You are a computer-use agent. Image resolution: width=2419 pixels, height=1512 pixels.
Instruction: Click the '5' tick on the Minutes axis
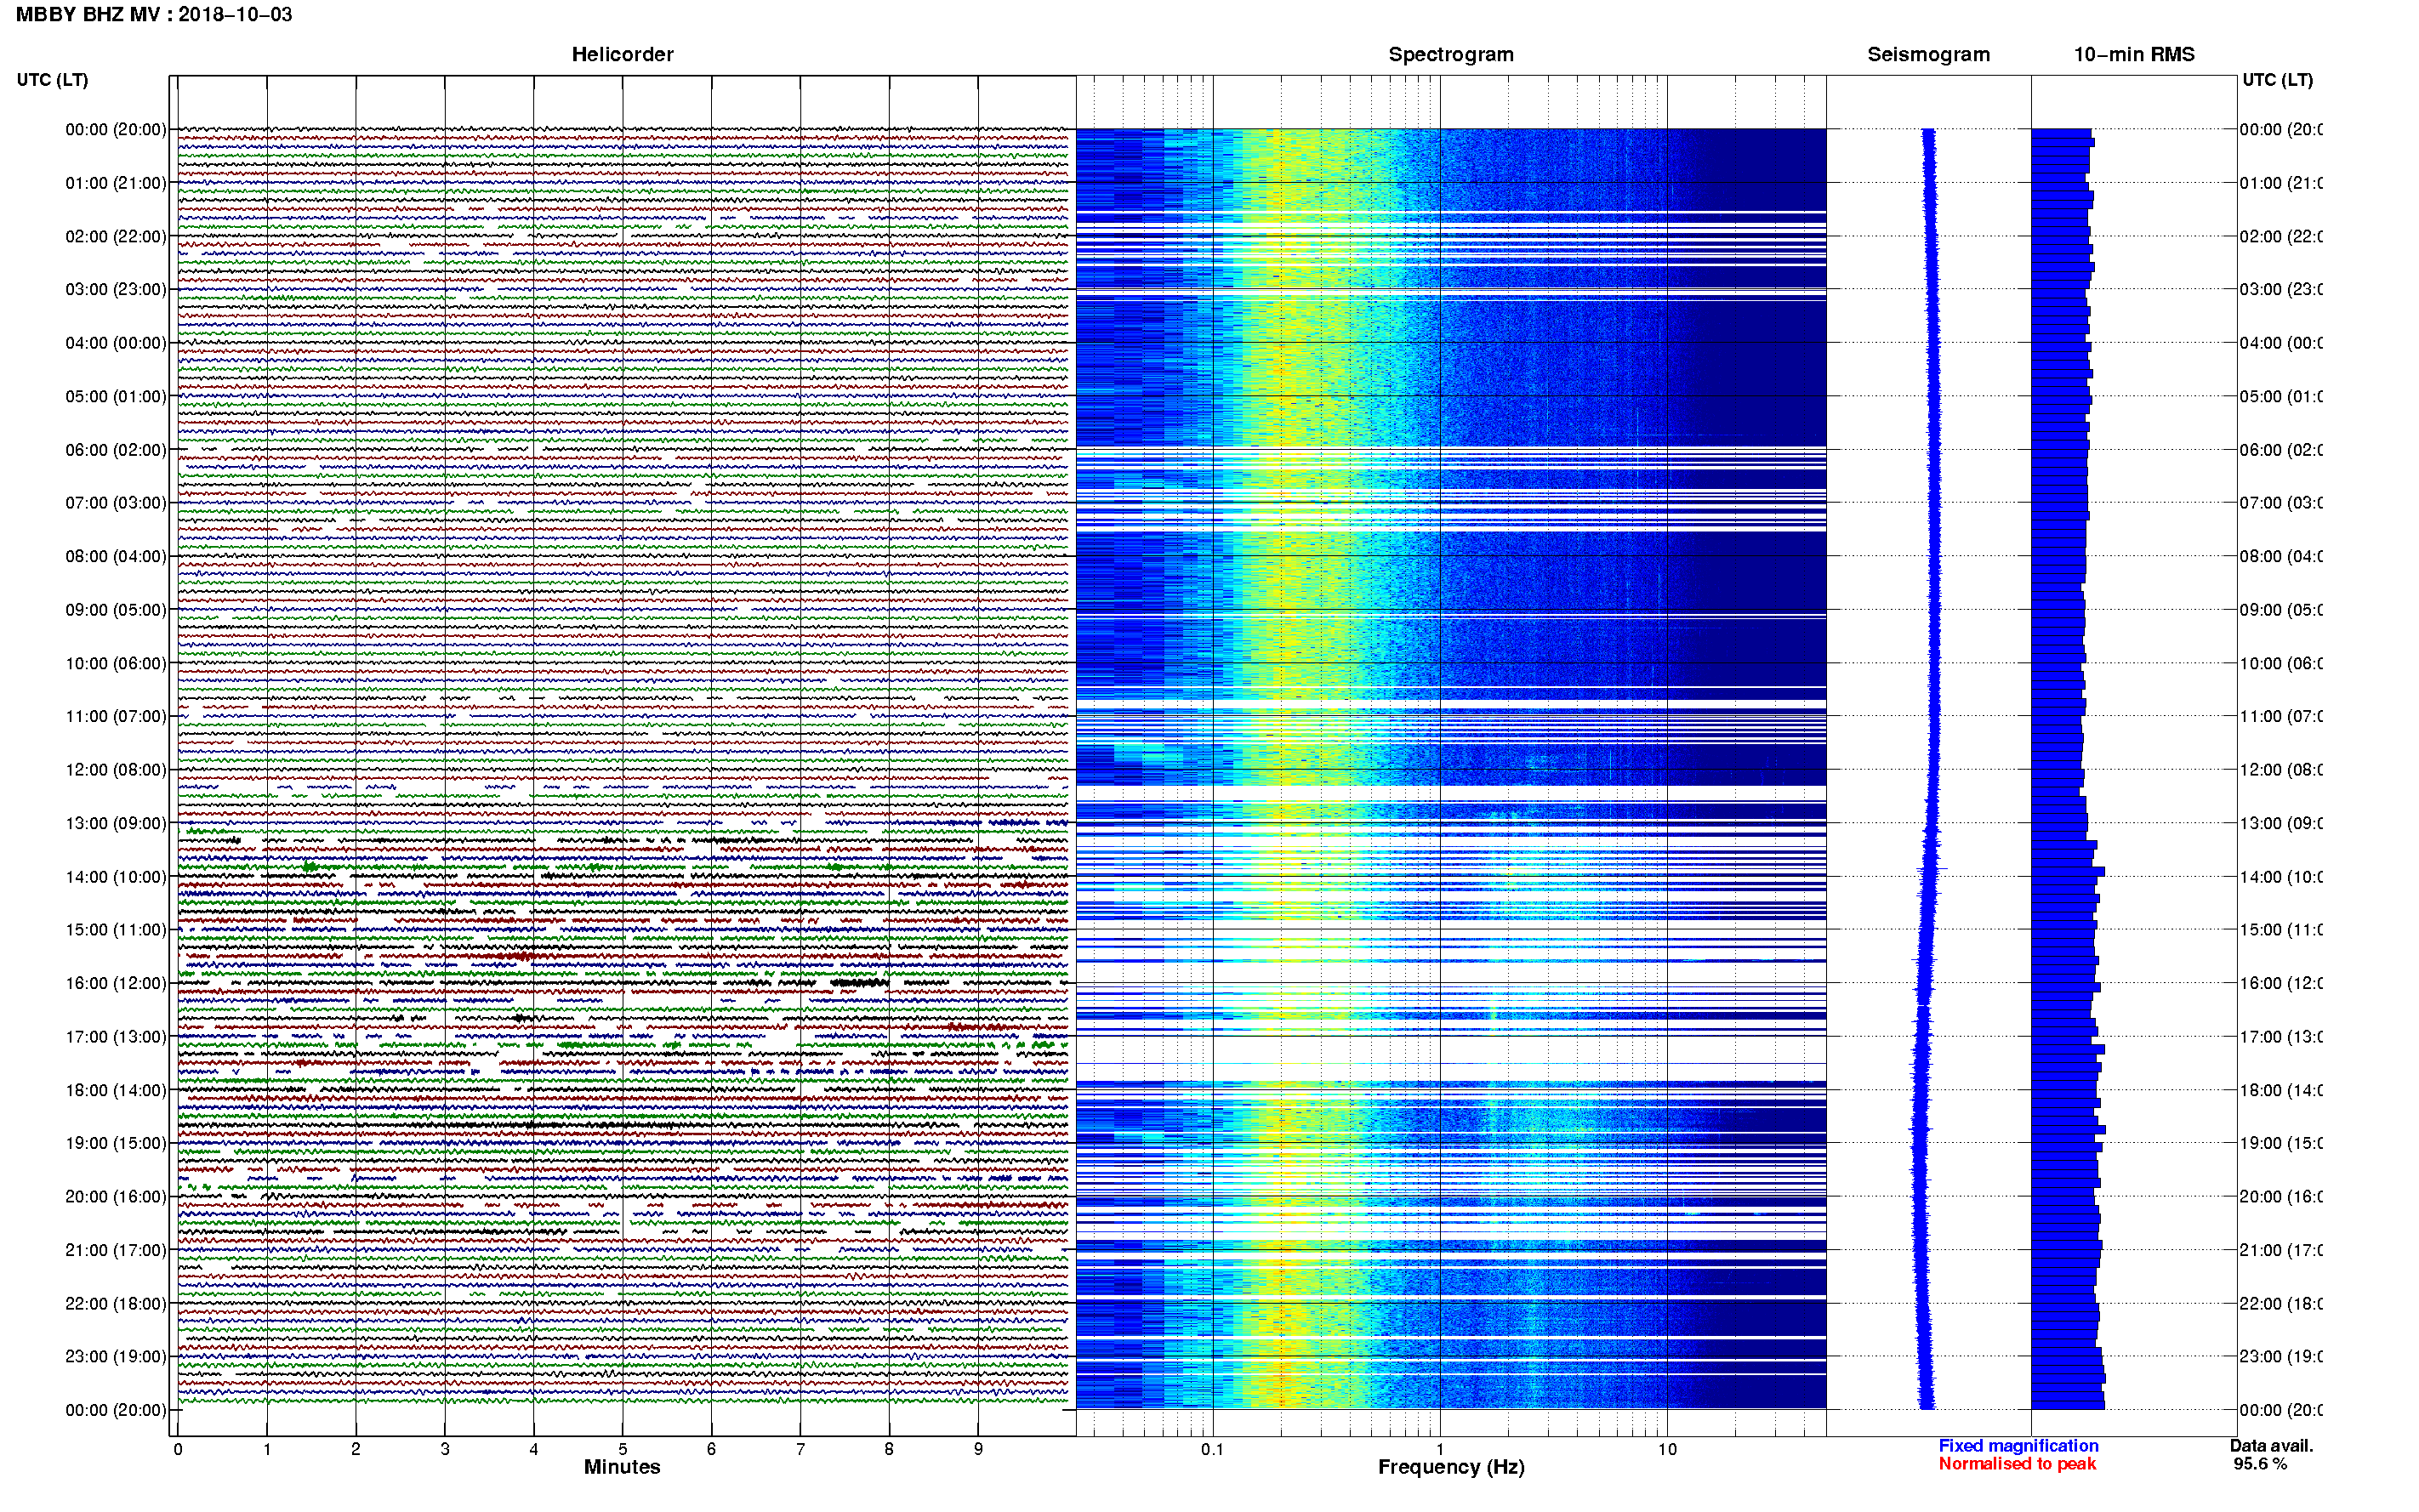coord(623,1449)
